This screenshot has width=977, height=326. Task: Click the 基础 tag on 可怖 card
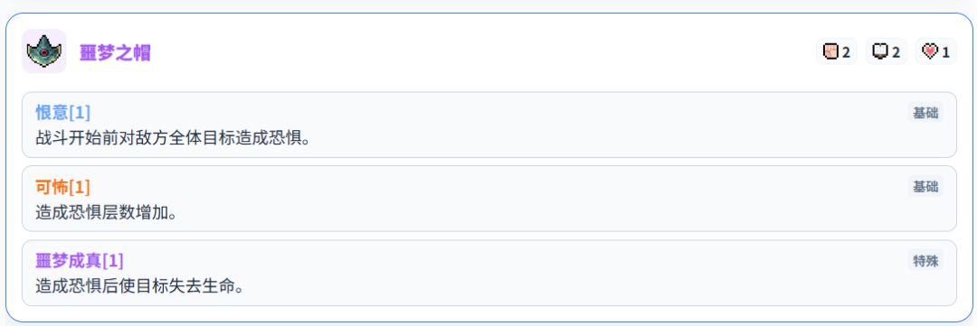pyautogui.click(x=925, y=186)
